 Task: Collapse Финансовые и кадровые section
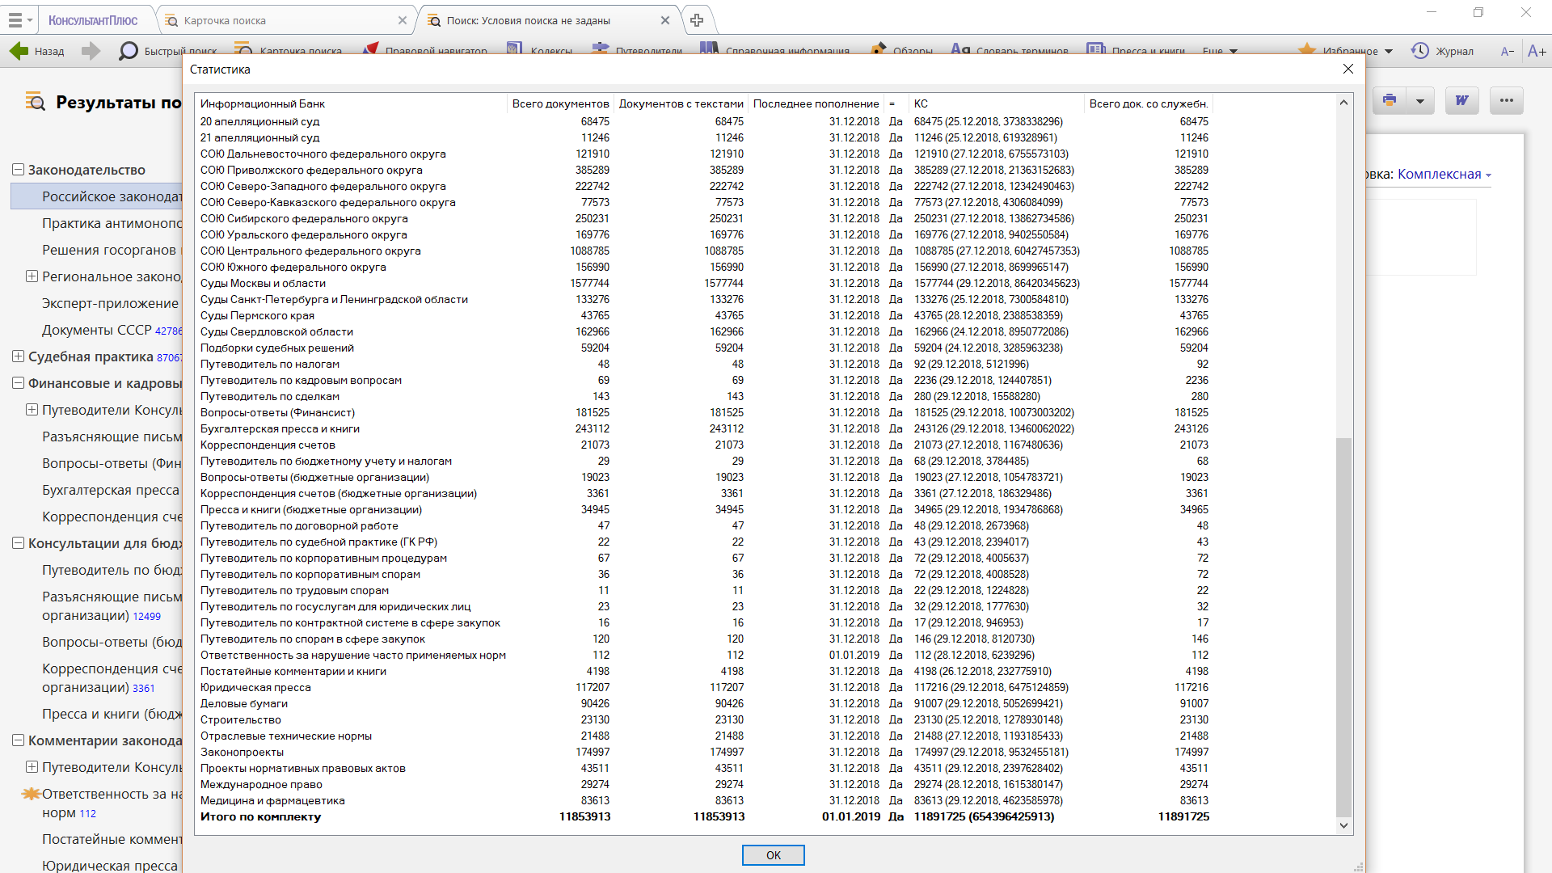coord(18,382)
